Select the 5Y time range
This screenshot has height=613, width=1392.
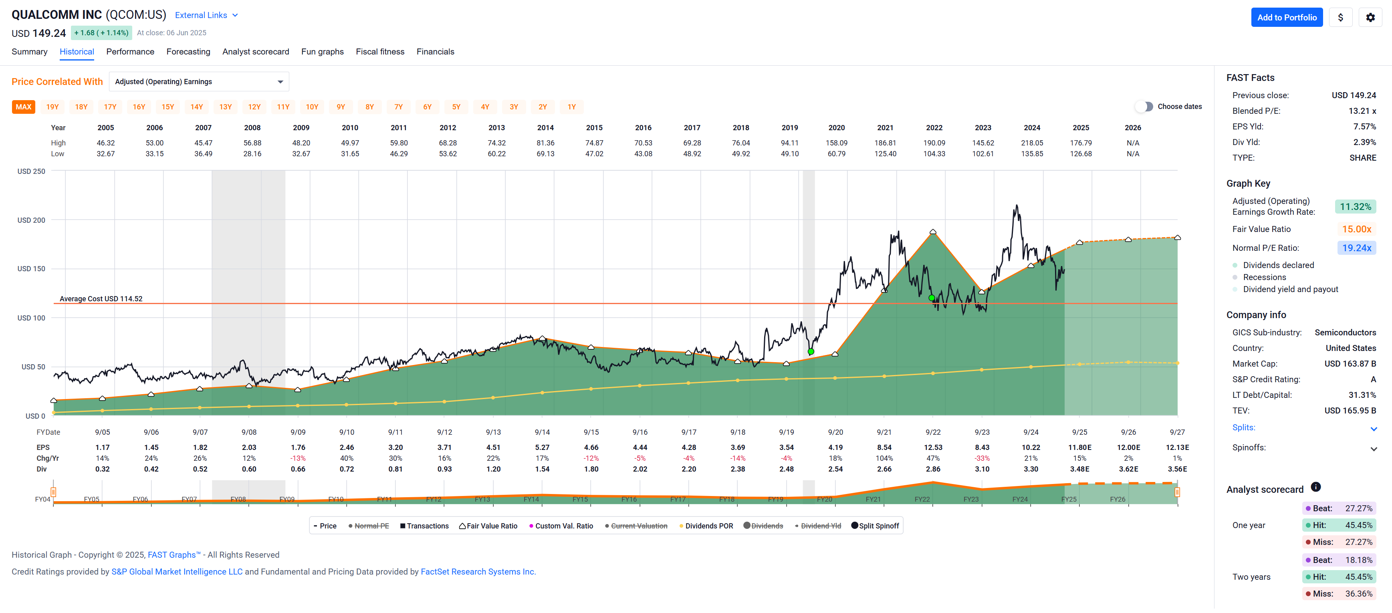pos(456,107)
